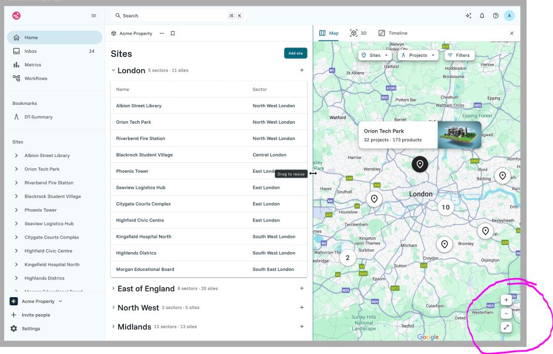The width and height of the screenshot is (553, 354).
Task: Open Acme Property workspace switcher
Action: 36,301
